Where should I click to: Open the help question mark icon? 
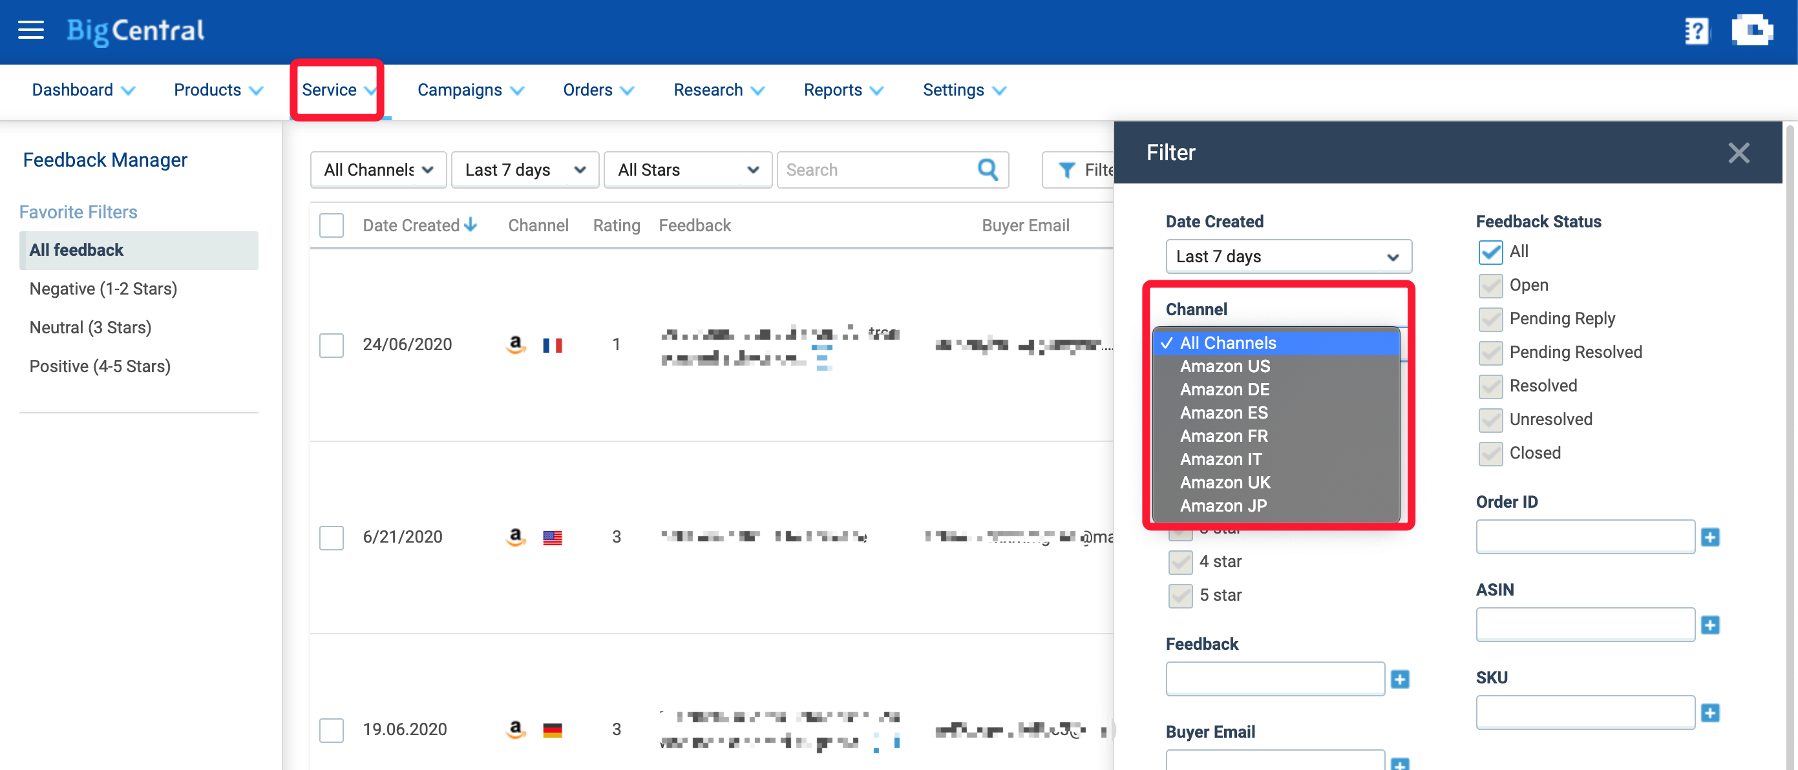pyautogui.click(x=1696, y=31)
